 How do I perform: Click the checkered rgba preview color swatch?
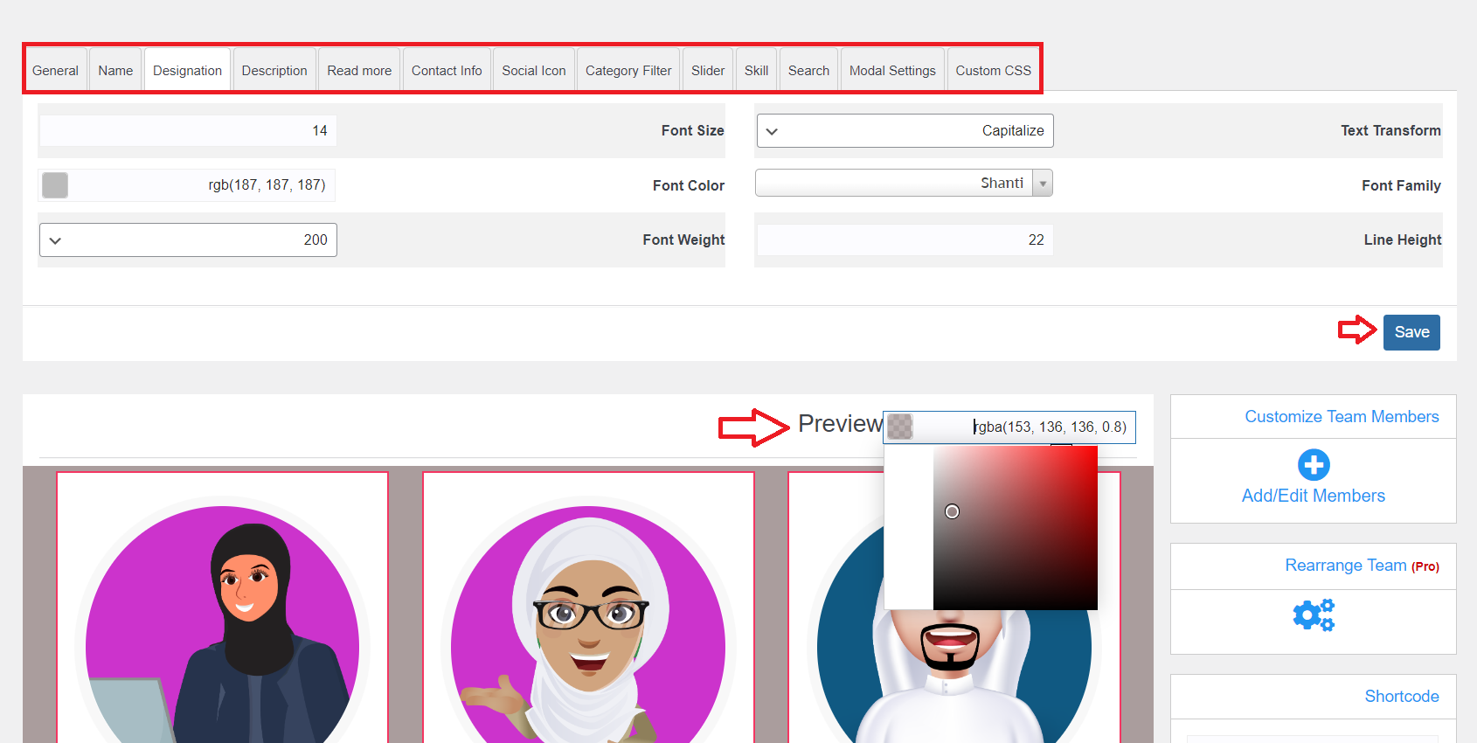pyautogui.click(x=900, y=427)
